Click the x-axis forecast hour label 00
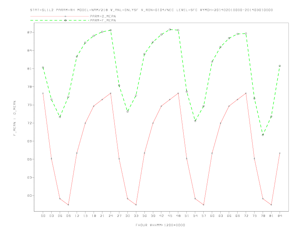 point(43,216)
